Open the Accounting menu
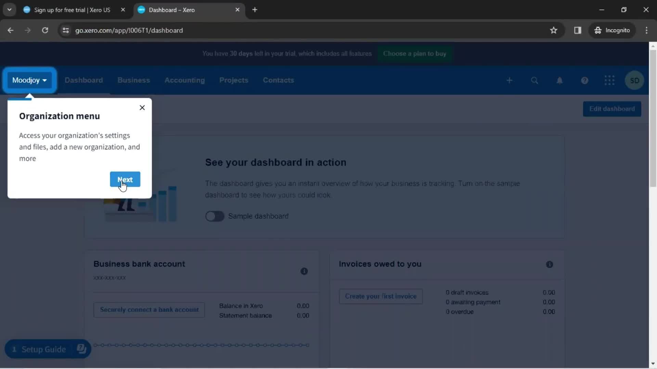The width and height of the screenshot is (657, 369). click(x=184, y=80)
